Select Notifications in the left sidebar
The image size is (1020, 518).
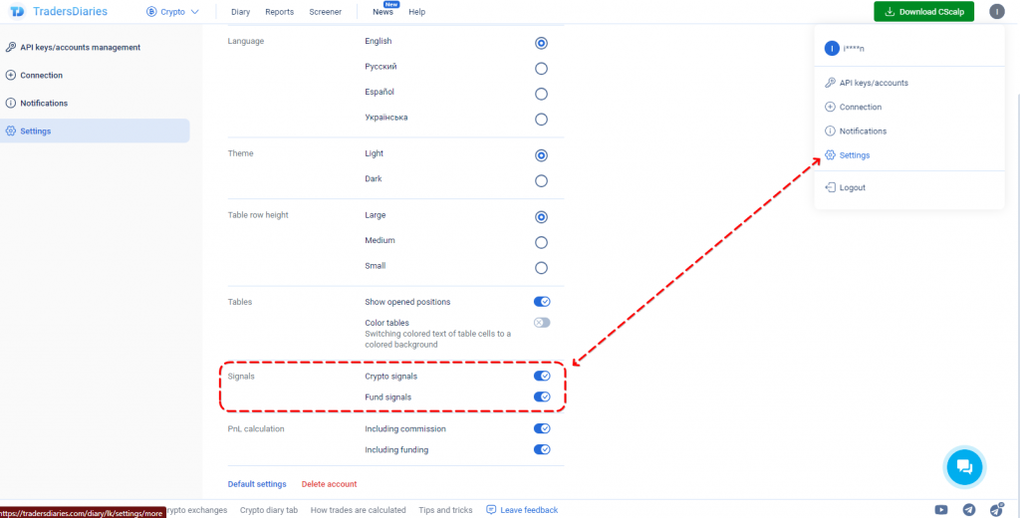point(44,103)
